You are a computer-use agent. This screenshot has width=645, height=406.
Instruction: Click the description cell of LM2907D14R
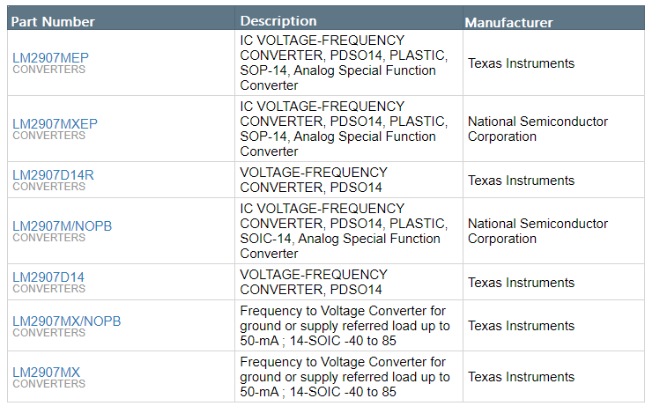(314, 180)
